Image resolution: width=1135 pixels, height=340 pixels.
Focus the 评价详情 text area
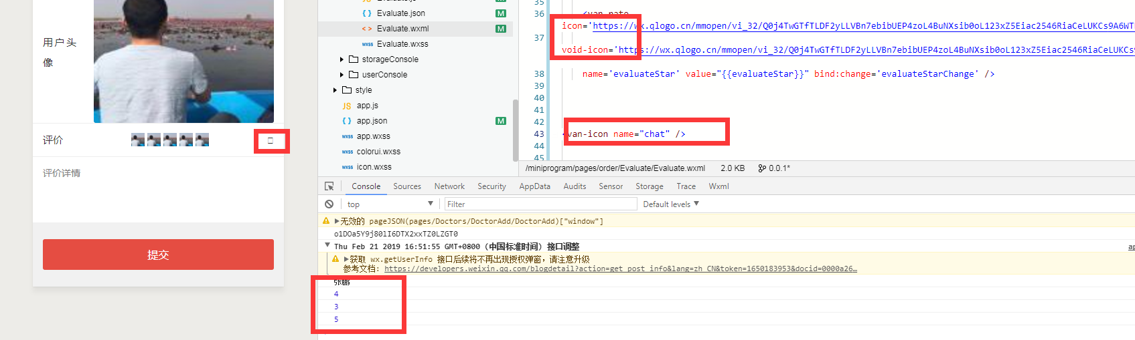(158, 190)
